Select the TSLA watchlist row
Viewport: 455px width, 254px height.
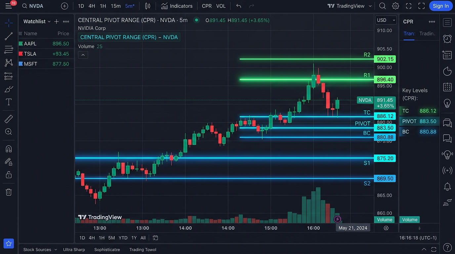[46, 54]
